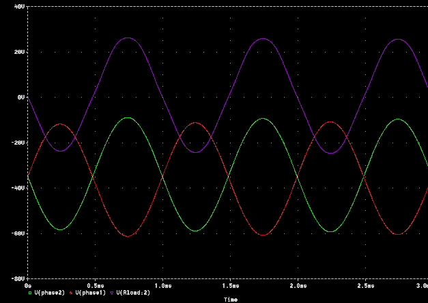Click the 0.5ms tick label on X axis
The width and height of the screenshot is (428, 303).
[x=95, y=285]
